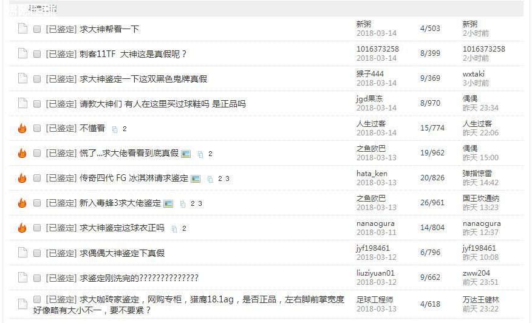
Task: Go to page 2 of 不懂看
Action: [x=124, y=129]
